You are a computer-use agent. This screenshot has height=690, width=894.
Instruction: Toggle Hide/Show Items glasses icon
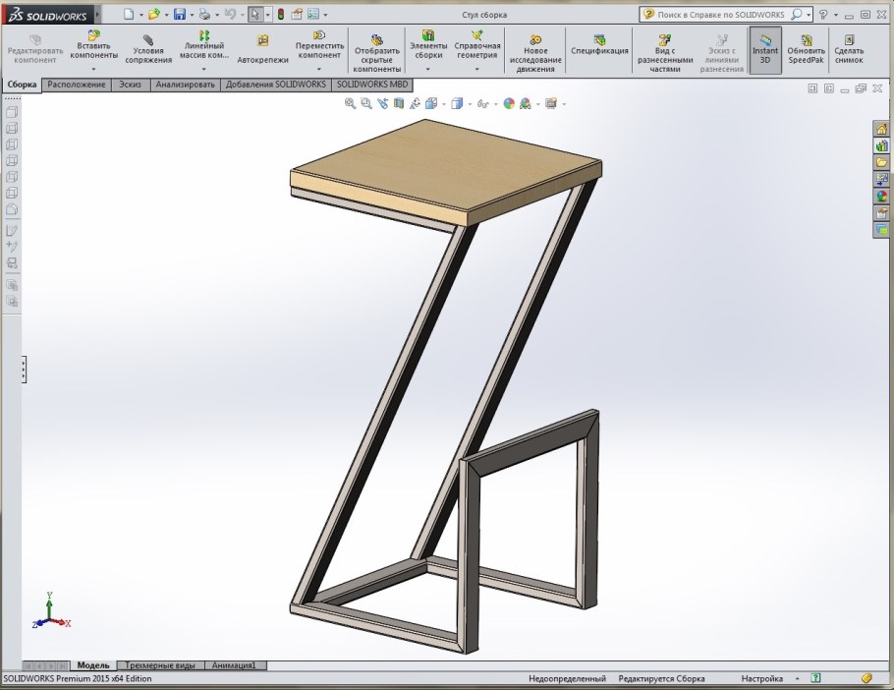click(x=484, y=103)
